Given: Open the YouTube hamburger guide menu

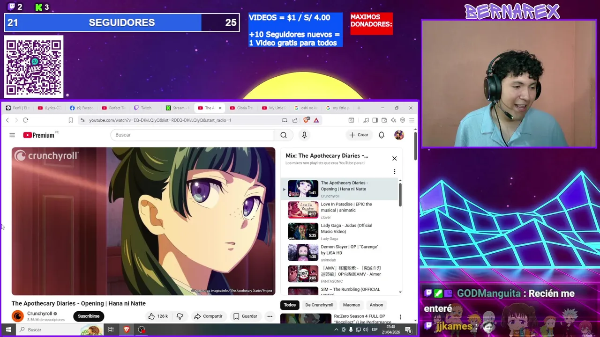Looking at the screenshot, I should pos(12,135).
